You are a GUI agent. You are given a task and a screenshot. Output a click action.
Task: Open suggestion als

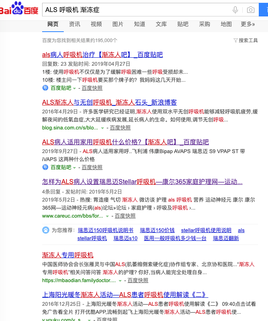241,230
